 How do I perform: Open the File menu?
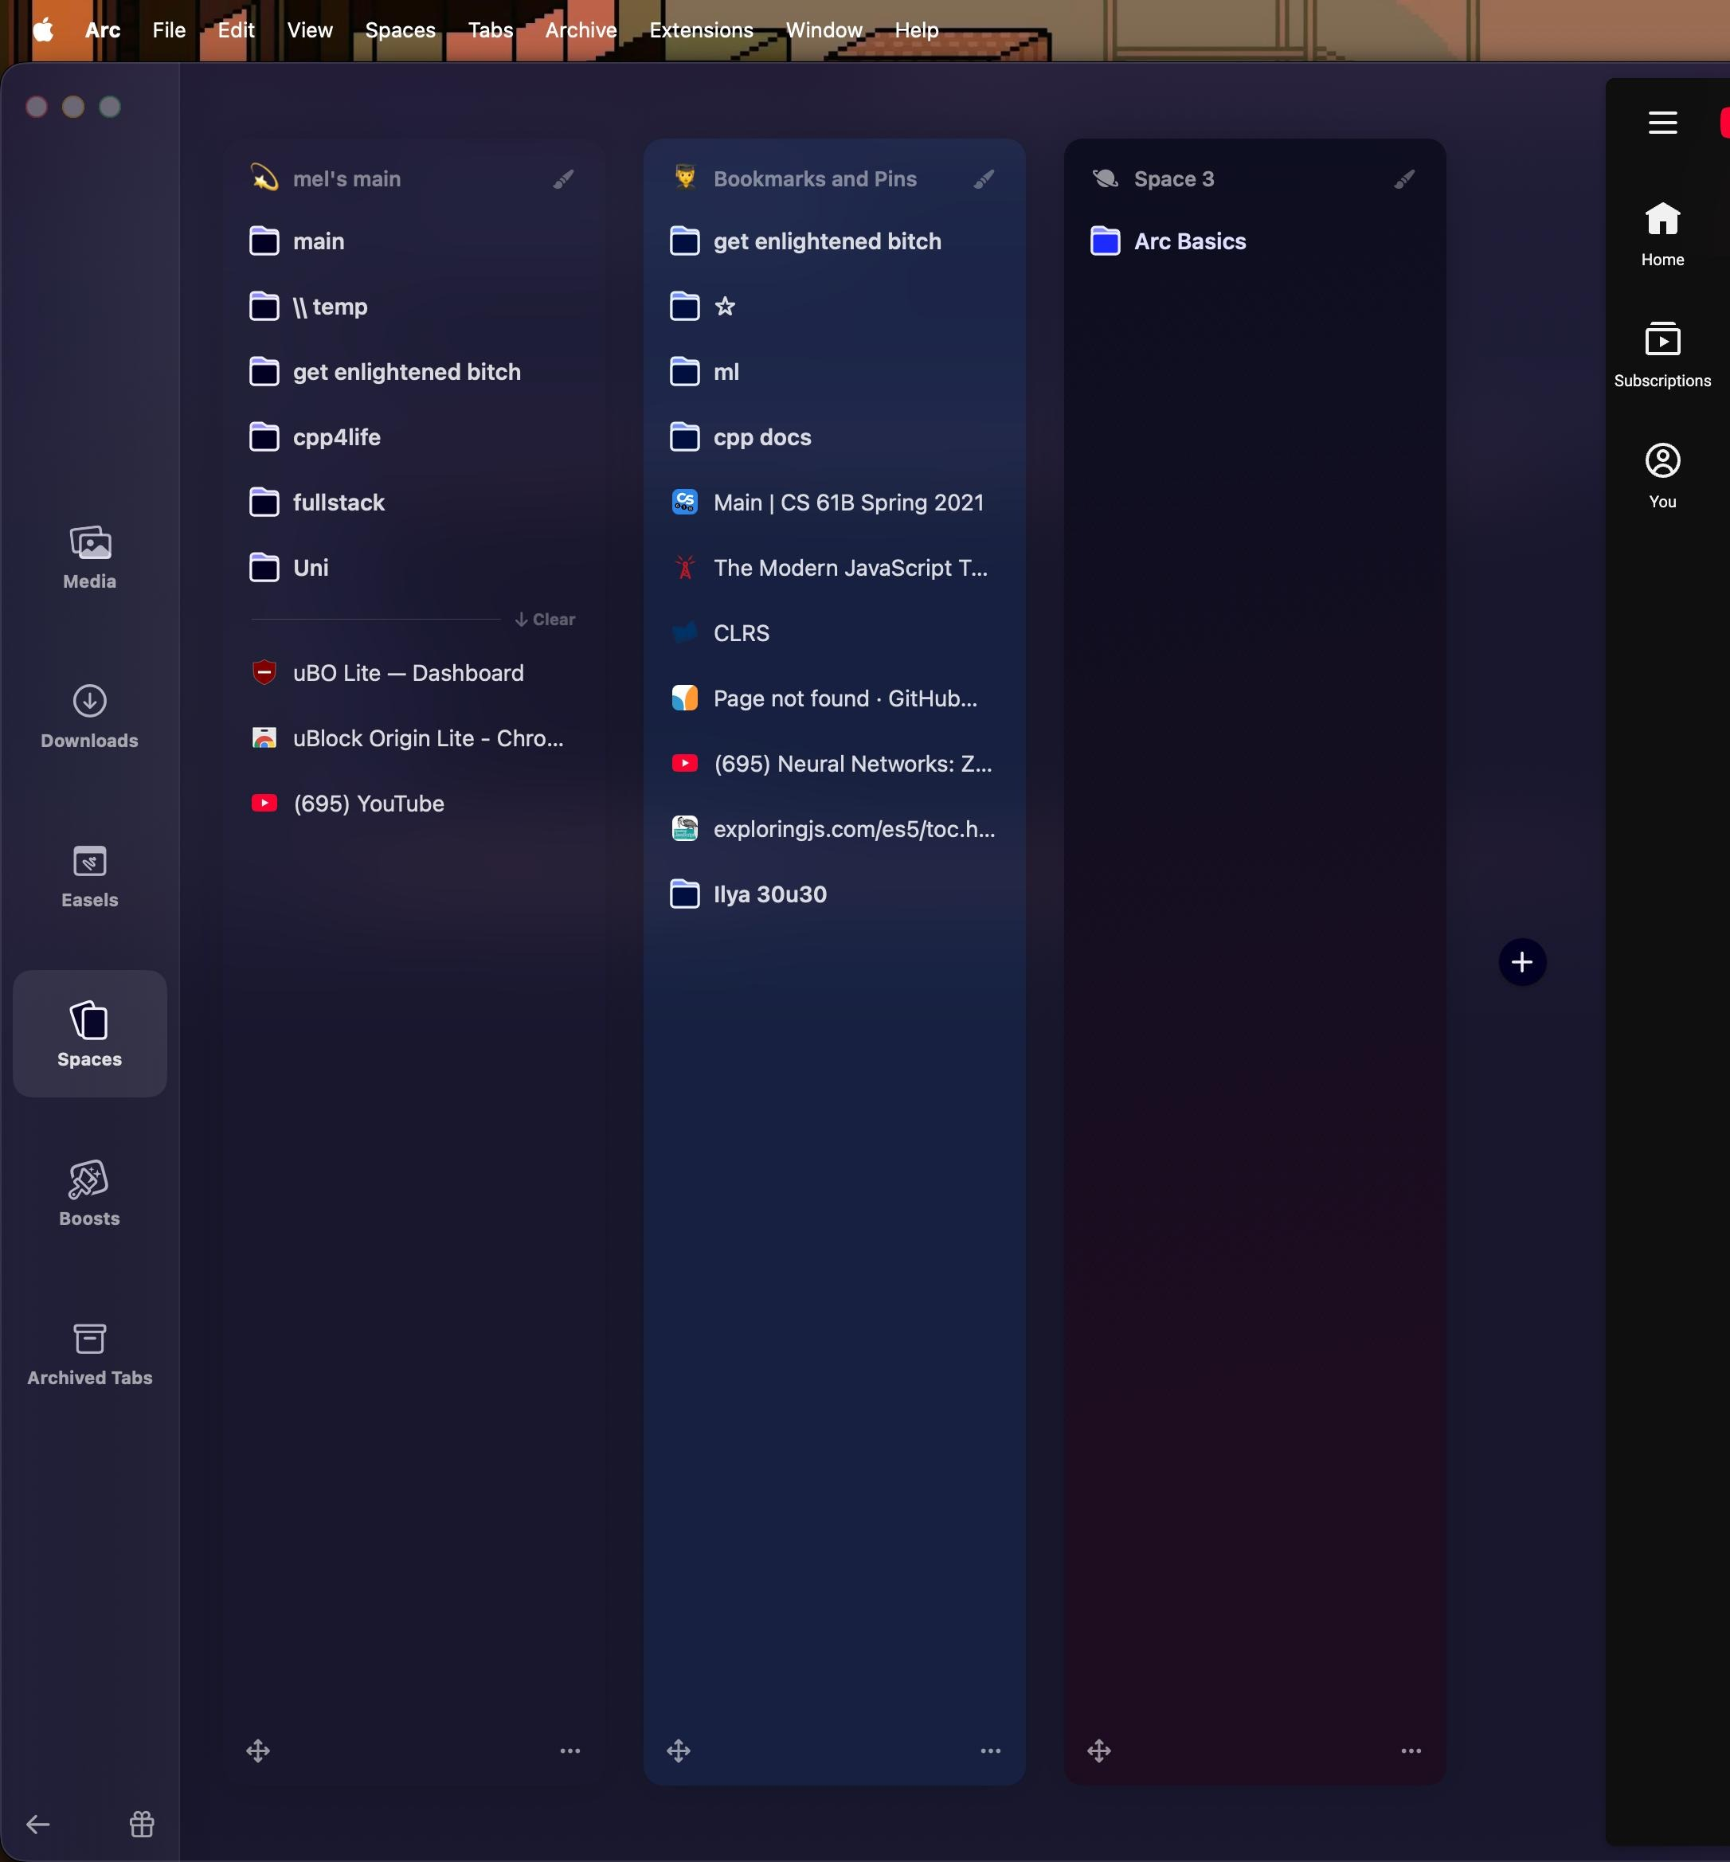(170, 30)
